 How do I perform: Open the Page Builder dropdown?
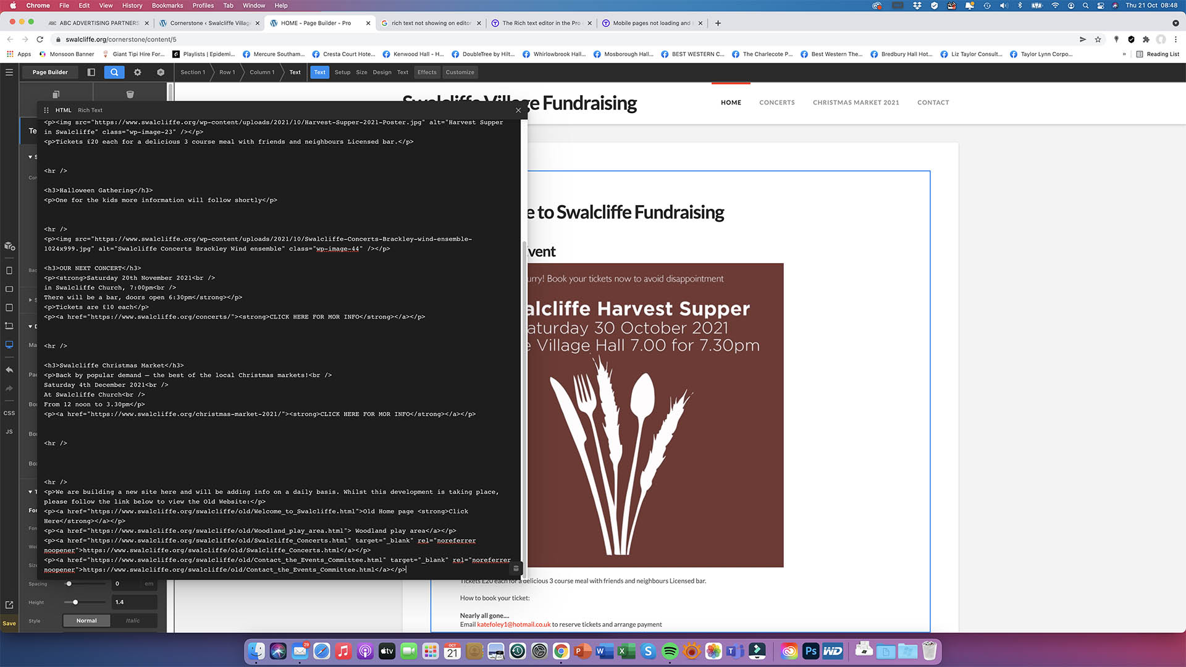[x=50, y=72]
